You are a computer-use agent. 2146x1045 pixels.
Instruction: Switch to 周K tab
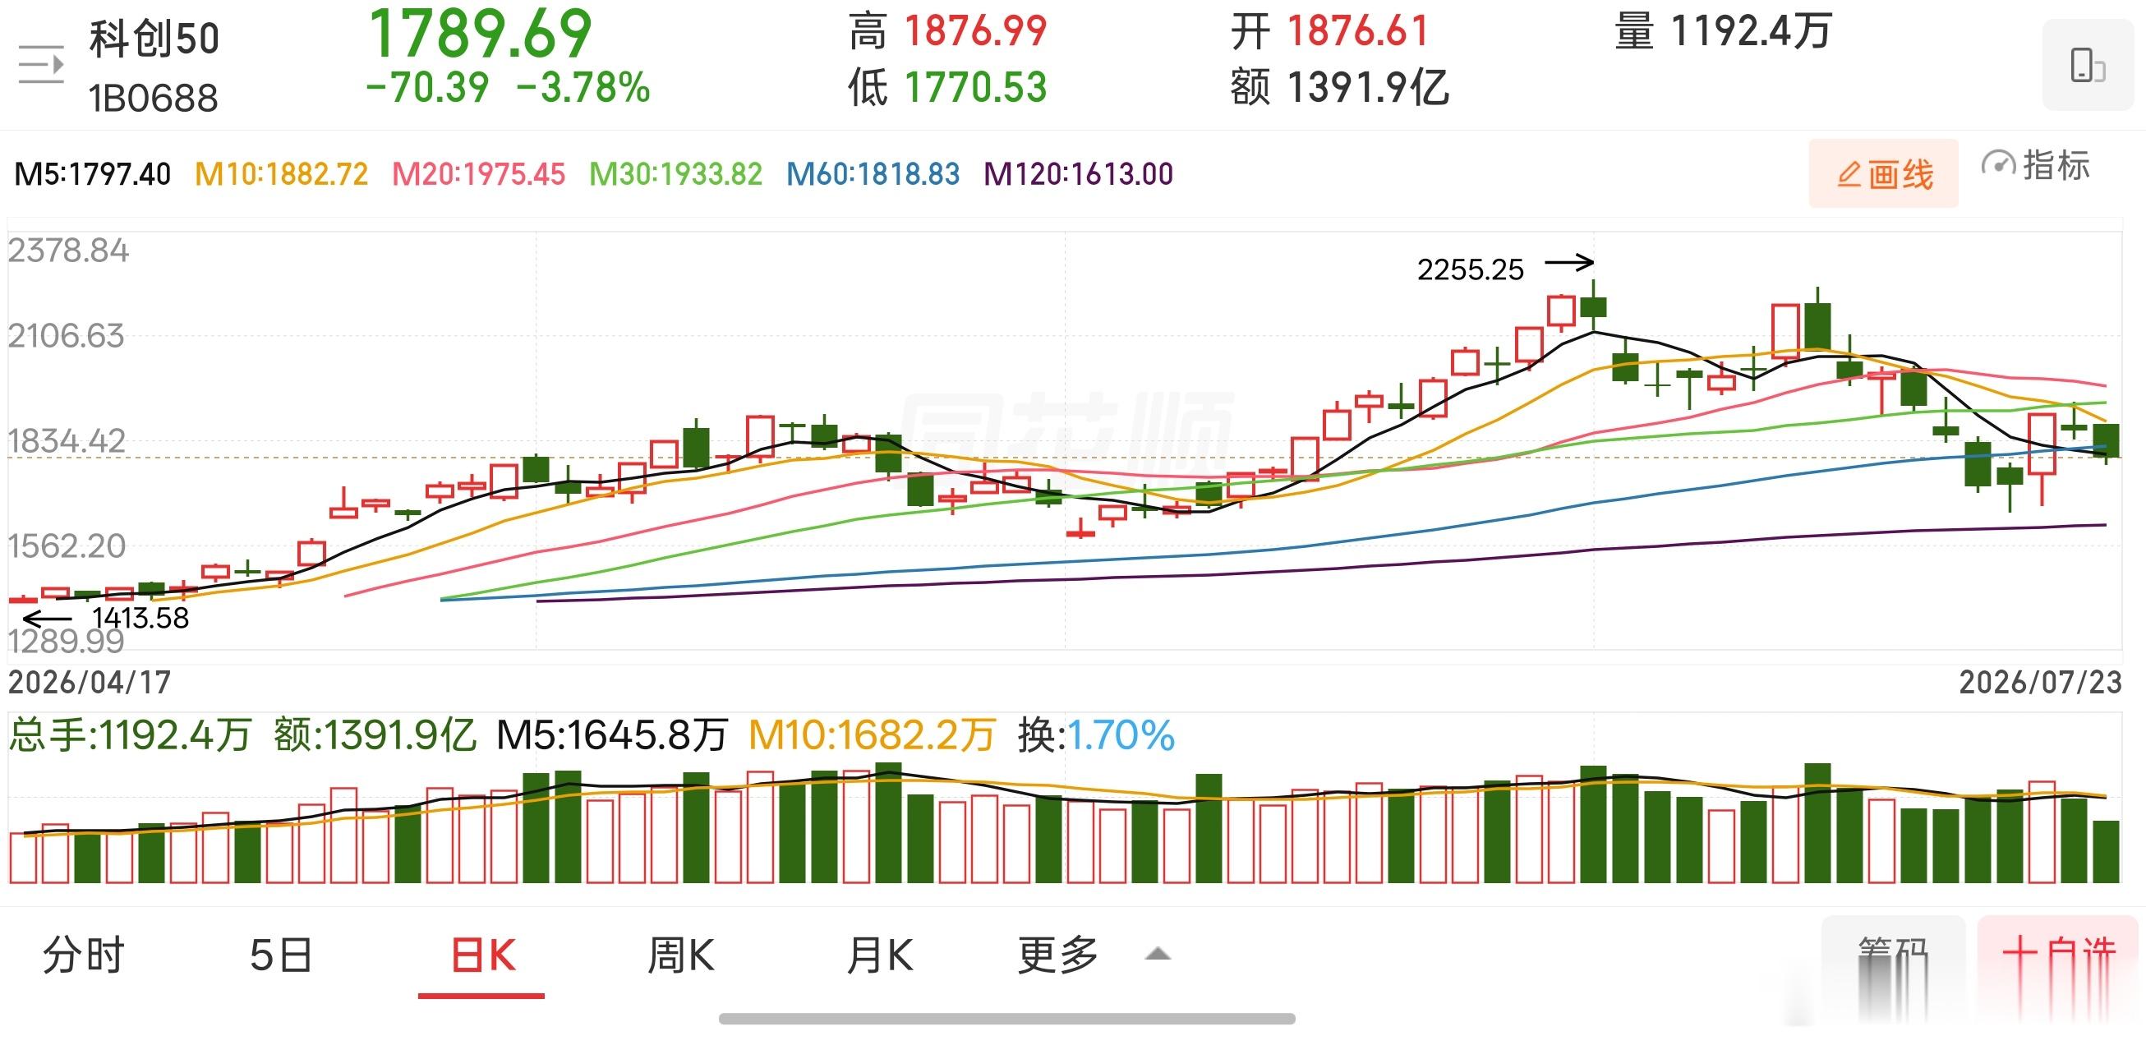(x=680, y=955)
